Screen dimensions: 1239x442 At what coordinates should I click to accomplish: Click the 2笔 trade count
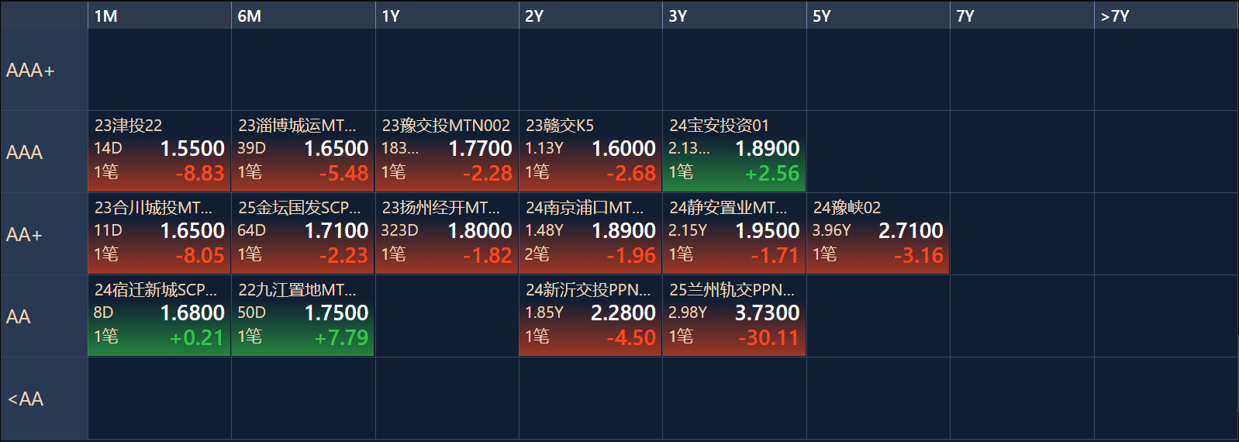[x=537, y=254]
